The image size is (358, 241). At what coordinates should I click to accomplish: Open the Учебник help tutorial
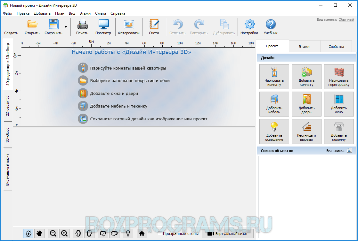click(271, 27)
